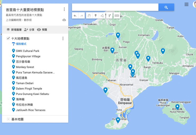Click the undo arrow in map toolbar

75,16
